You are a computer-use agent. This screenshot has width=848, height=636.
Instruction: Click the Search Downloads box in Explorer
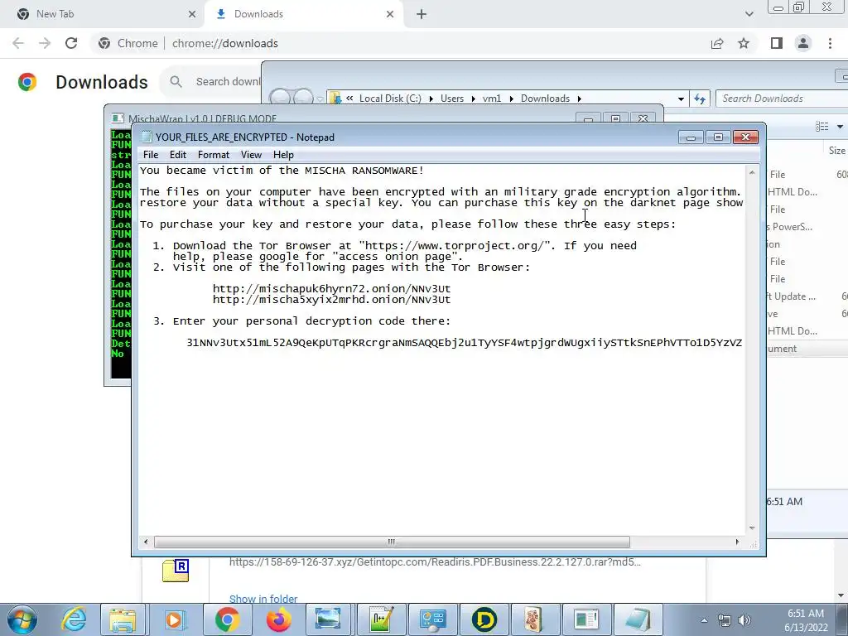click(782, 99)
